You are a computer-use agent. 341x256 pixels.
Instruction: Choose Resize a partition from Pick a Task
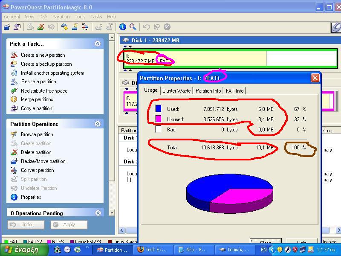(39, 81)
